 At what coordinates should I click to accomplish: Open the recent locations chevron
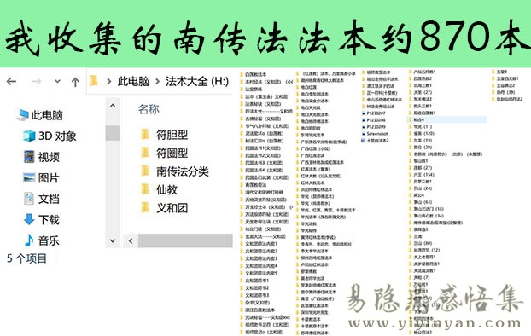[x=57, y=82]
